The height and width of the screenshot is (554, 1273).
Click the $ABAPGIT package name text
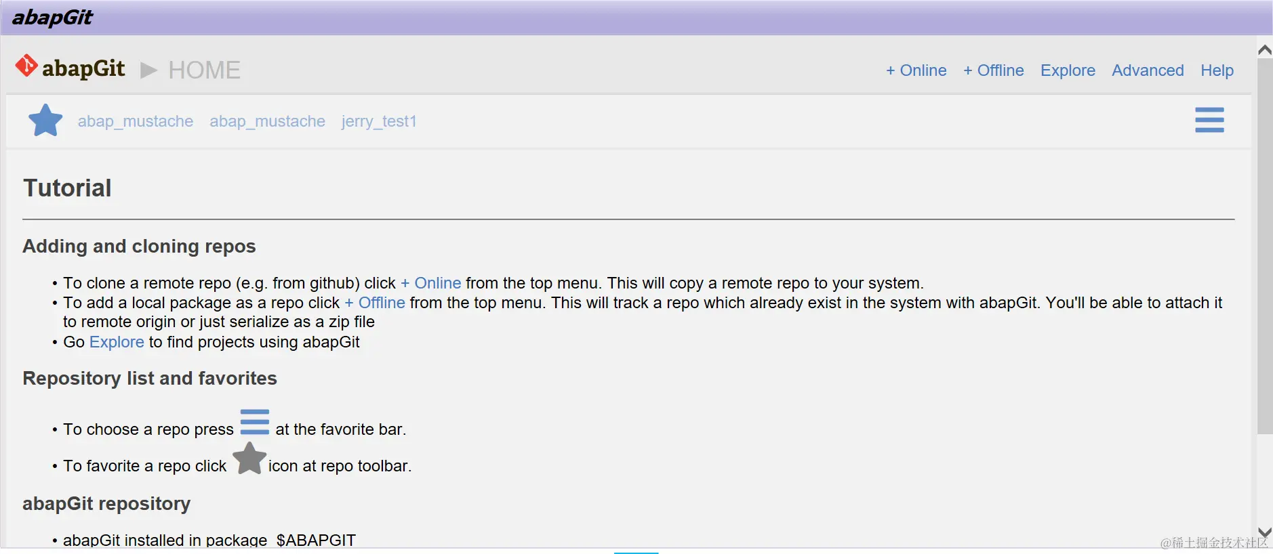pyautogui.click(x=316, y=540)
